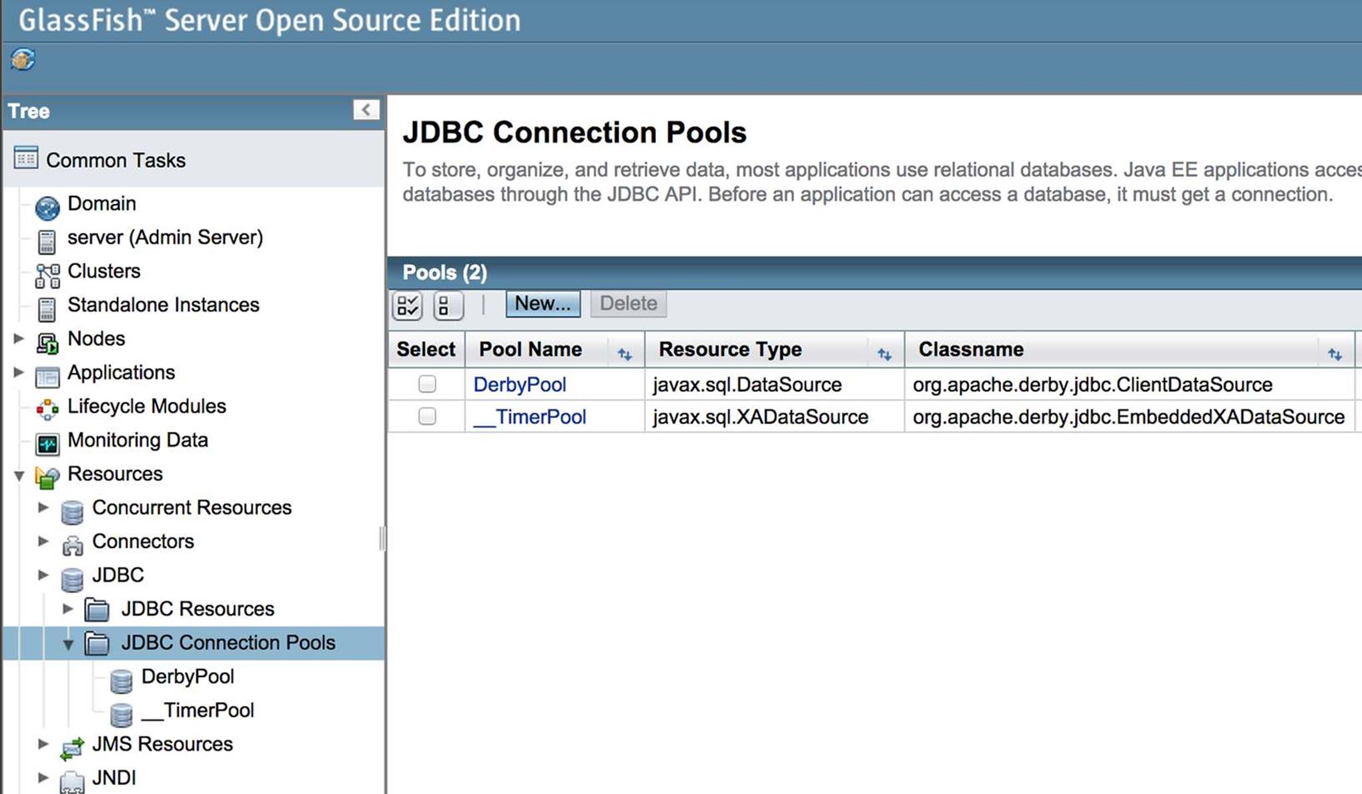Collapse the Resources tree node

tap(19, 475)
